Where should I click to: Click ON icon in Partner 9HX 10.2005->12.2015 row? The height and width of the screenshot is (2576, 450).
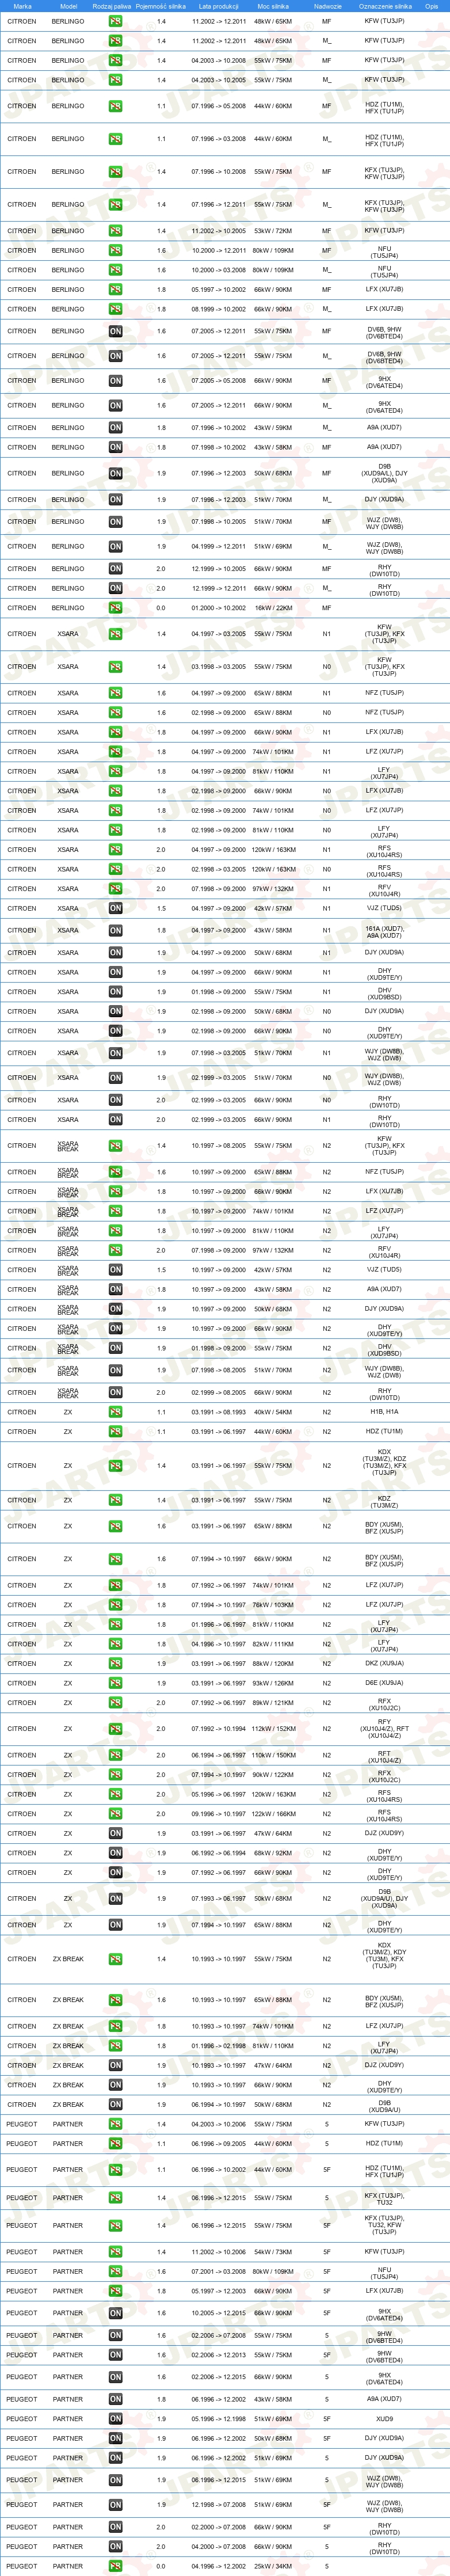[116, 2314]
